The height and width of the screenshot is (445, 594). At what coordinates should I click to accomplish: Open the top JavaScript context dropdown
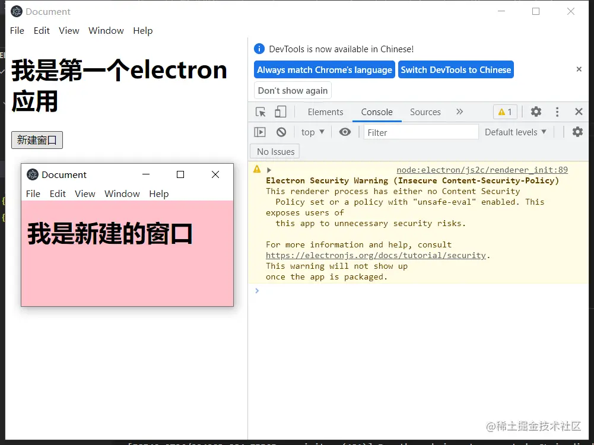(x=313, y=132)
